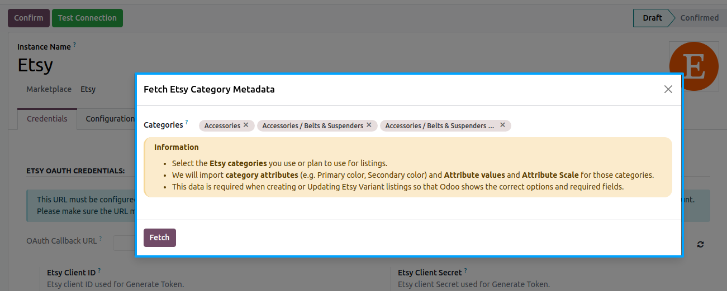Show help tooltip for Etsy Client Secret
This screenshot has height=291, width=727.
465,270
